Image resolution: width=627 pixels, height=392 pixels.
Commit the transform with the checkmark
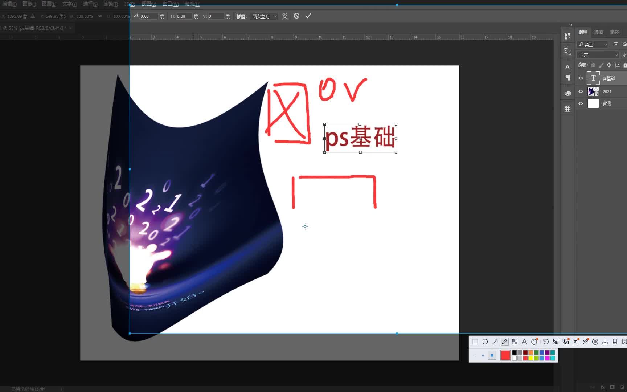(308, 16)
